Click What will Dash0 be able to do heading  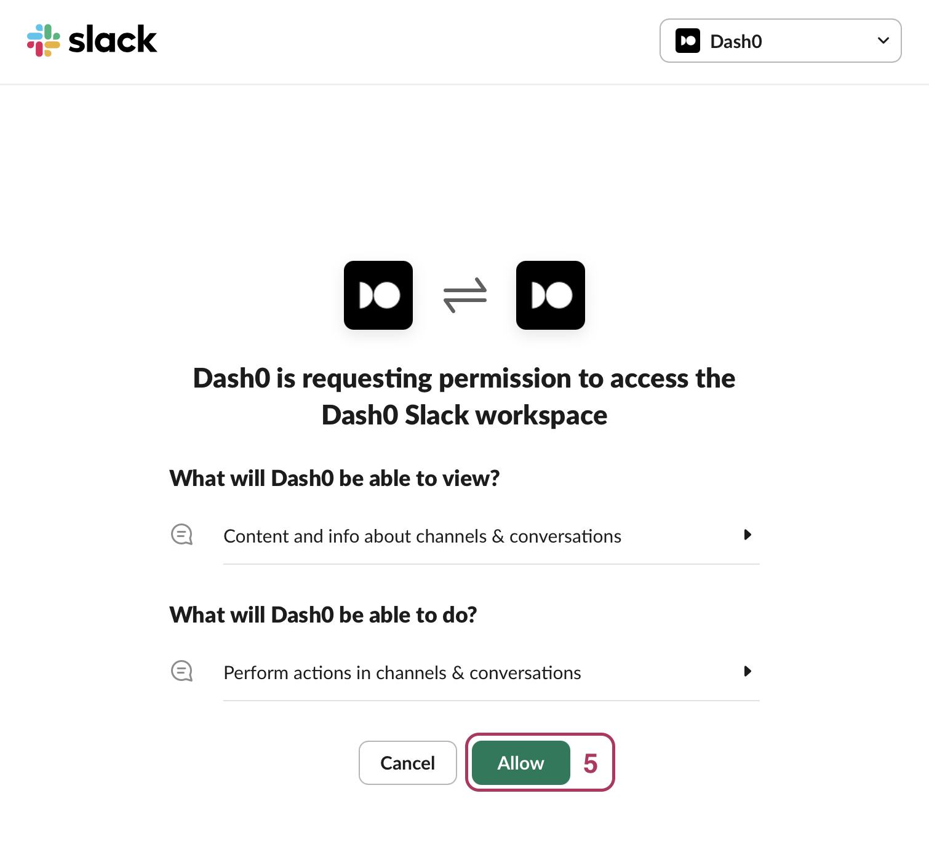(324, 615)
